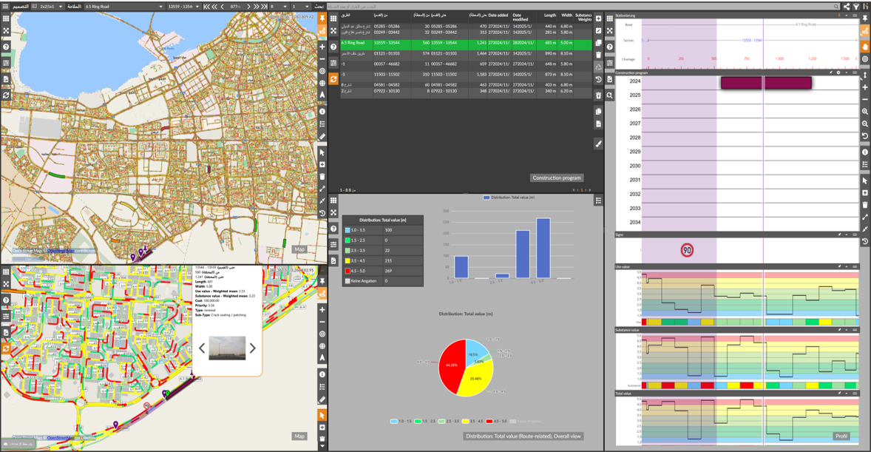Screen dimensions: 871x452
Task: Click the Length column header in table
Action: tap(549, 15)
